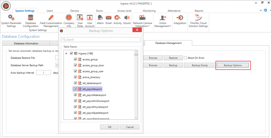Switch to the Access Level ribbon tab
Image resolution: width=271 pixels, height=138 pixels.
(x=124, y=11)
